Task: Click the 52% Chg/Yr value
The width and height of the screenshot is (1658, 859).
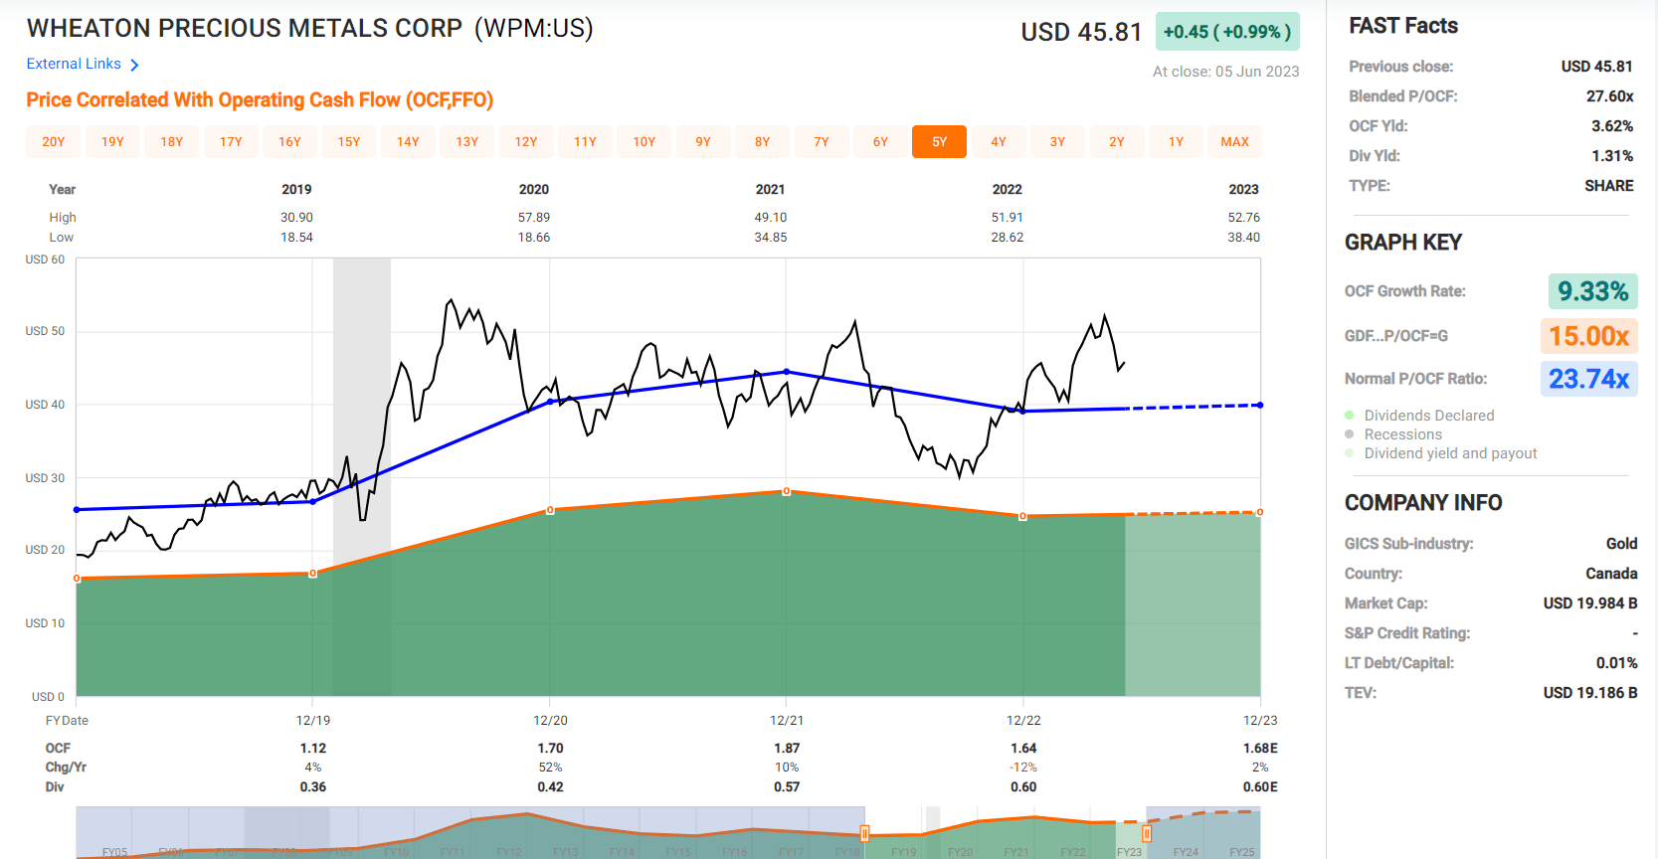Action: pos(550,768)
